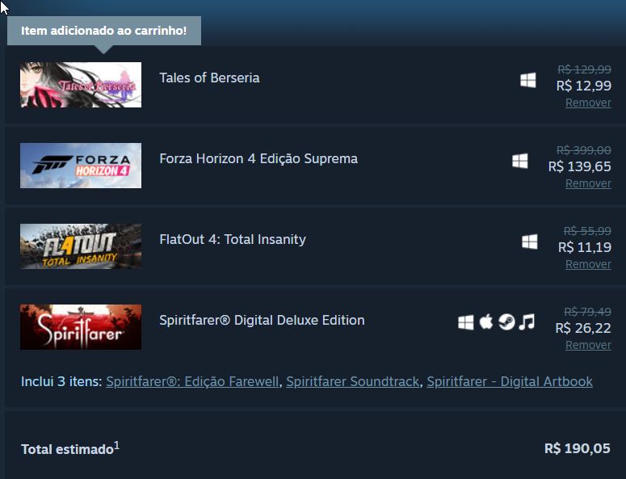
Task: Open the Spiritfarer®: Edição Farewell link
Action: pos(192,381)
